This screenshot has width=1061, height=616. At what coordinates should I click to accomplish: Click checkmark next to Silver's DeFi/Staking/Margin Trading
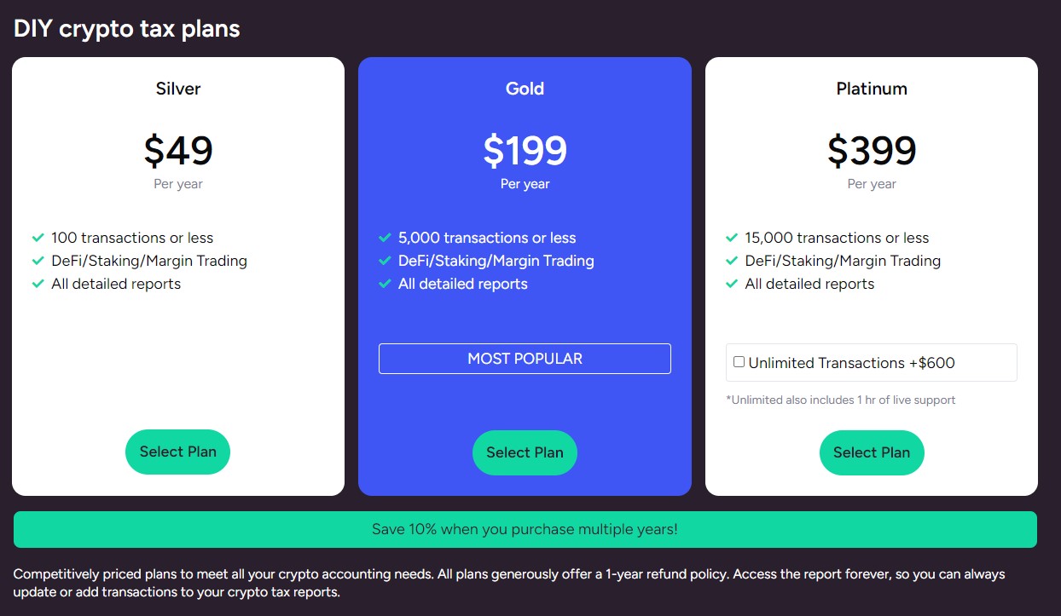point(38,261)
